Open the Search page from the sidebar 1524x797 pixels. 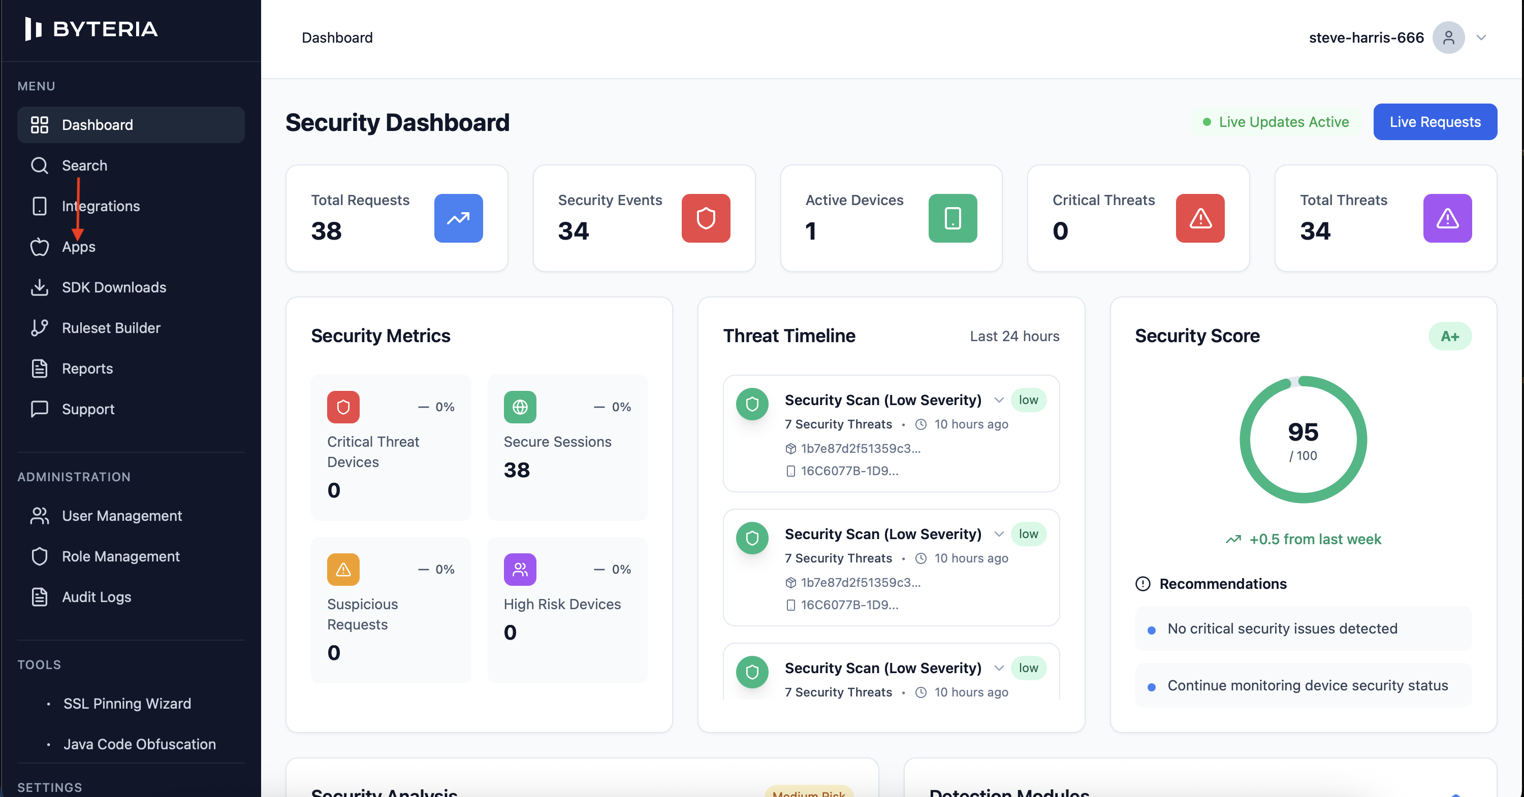(x=131, y=165)
